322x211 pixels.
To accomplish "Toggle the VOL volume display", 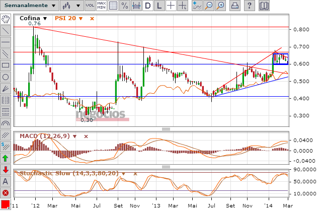I will point(90,6).
